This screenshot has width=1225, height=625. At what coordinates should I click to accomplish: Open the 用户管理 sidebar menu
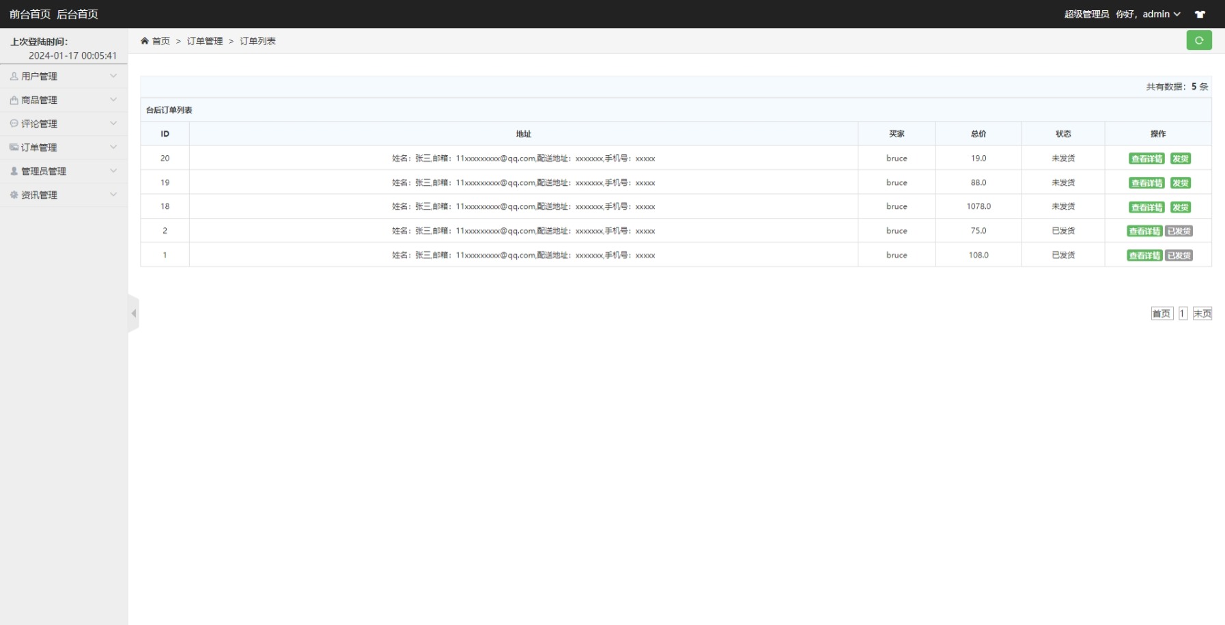coord(64,77)
